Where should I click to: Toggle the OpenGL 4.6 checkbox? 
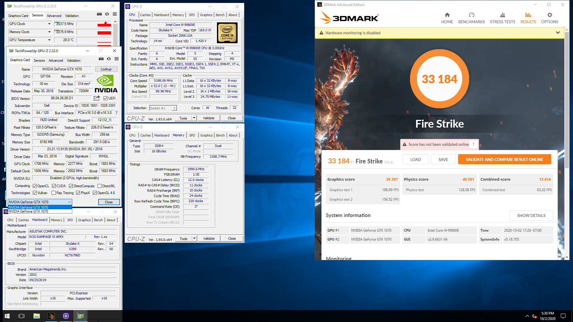coord(95,193)
